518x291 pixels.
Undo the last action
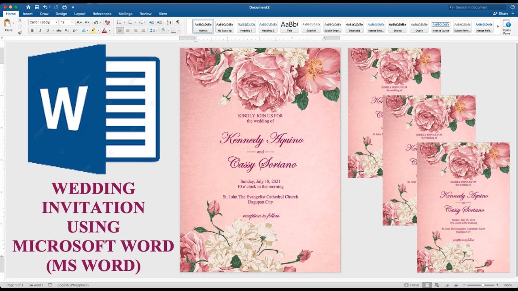45,7
